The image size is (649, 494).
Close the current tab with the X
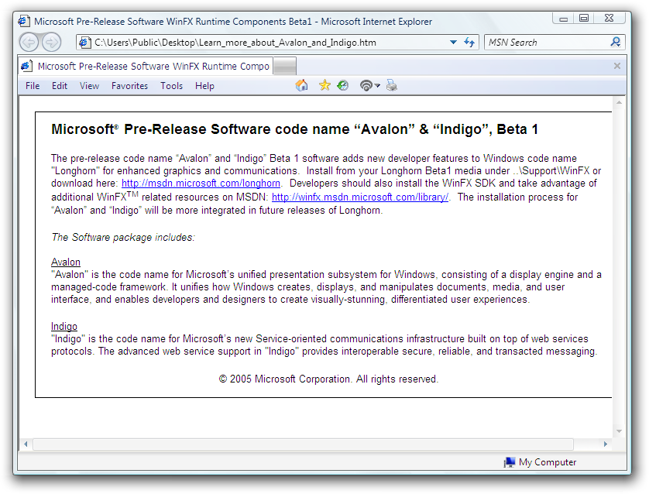(x=617, y=66)
